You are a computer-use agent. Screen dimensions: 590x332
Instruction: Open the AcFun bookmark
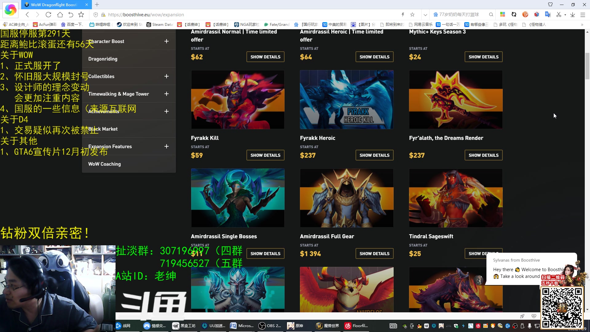click(x=45, y=25)
